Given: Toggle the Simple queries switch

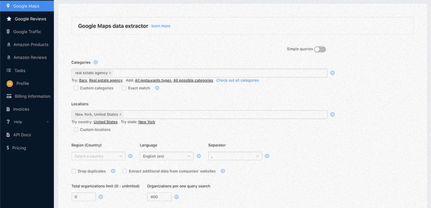Looking at the screenshot, I should click(320, 49).
